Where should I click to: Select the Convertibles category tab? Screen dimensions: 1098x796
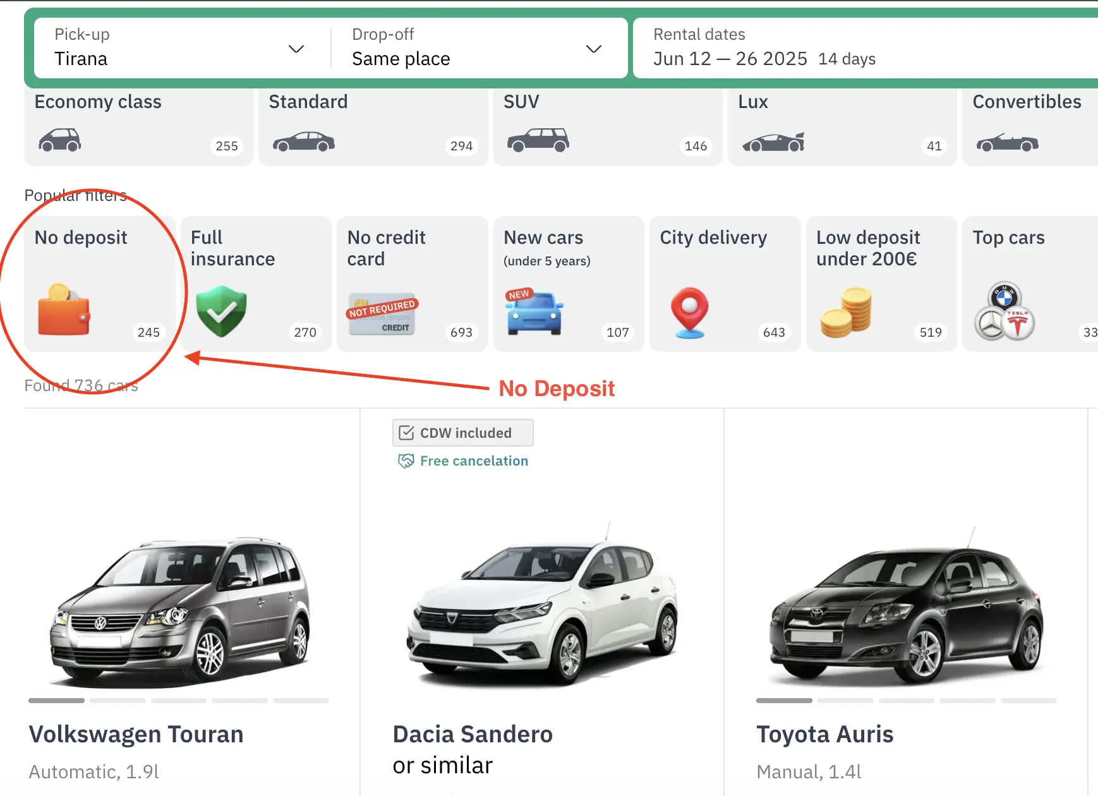pos(1030,127)
